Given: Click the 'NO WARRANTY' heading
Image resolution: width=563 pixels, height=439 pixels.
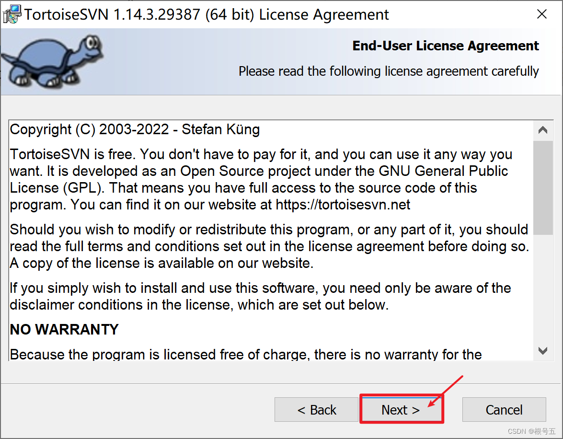Looking at the screenshot, I should click(x=64, y=329).
